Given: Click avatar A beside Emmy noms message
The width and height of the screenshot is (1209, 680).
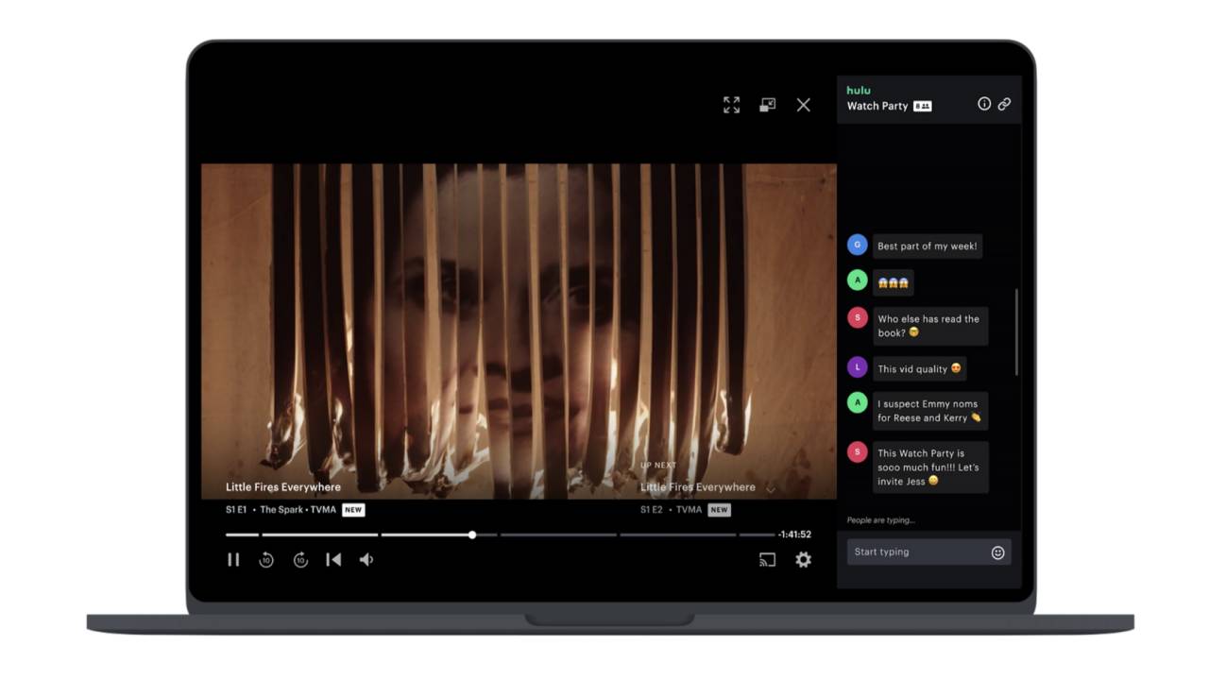Looking at the screenshot, I should [857, 402].
